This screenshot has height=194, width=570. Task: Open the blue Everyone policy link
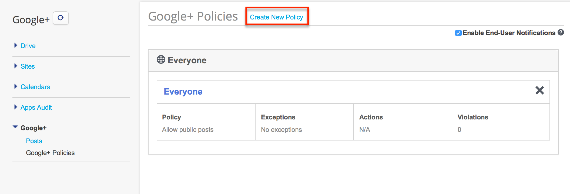(183, 92)
